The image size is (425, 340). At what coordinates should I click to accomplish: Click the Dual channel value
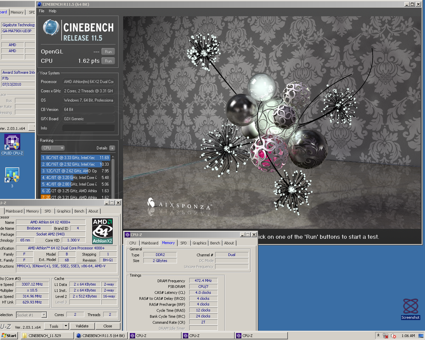coord(232,255)
